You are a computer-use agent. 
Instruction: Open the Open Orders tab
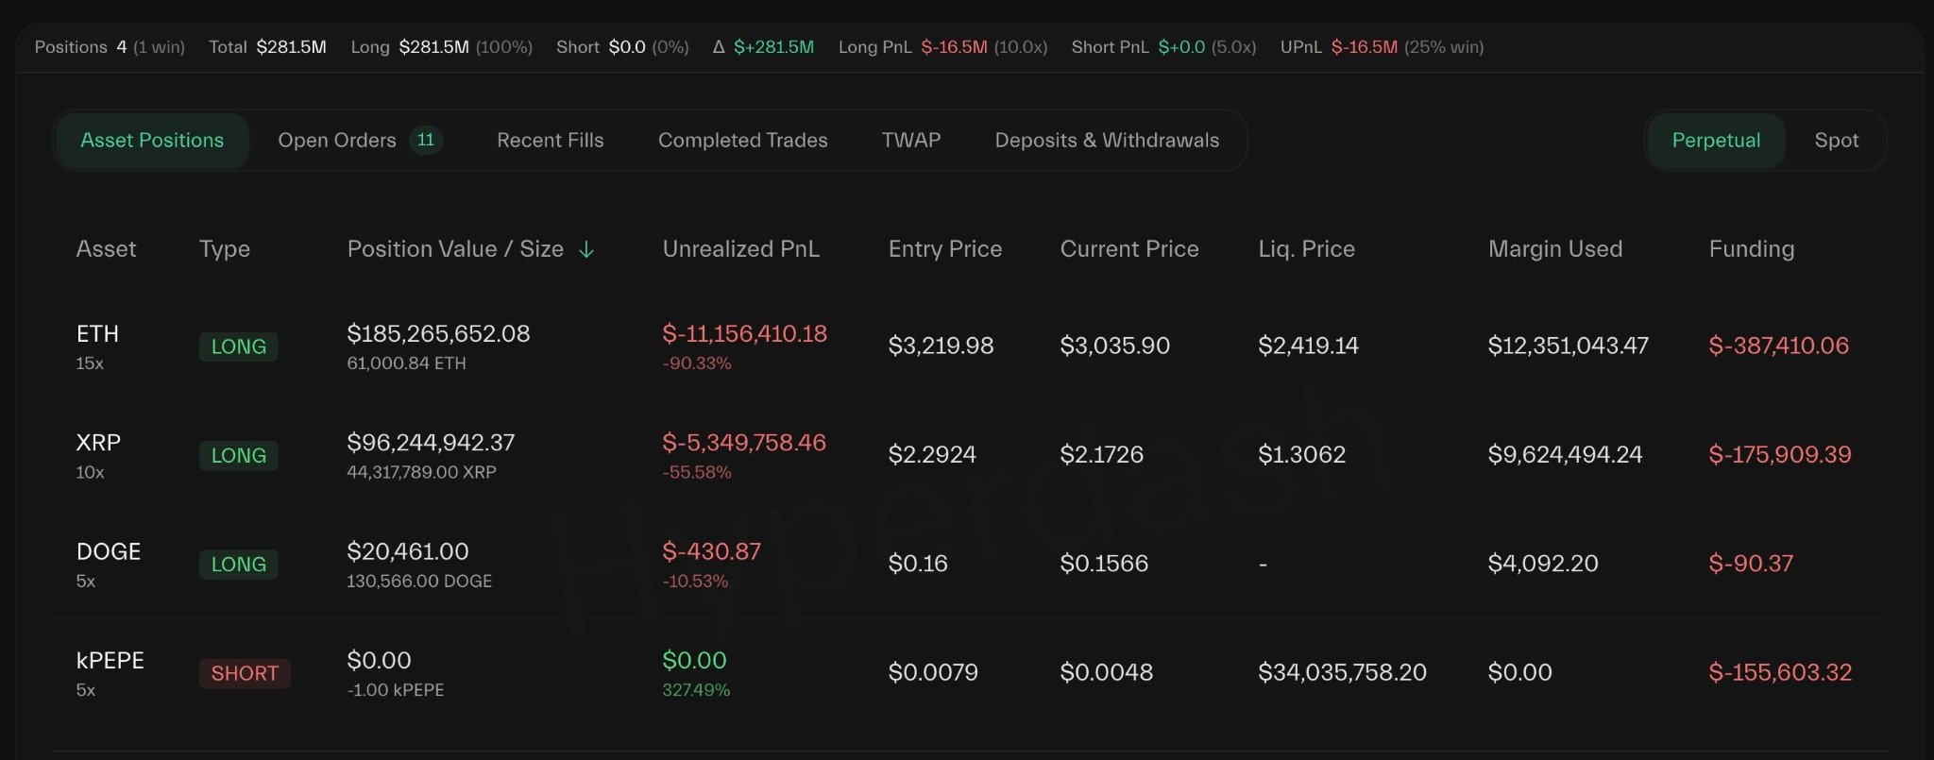point(336,140)
